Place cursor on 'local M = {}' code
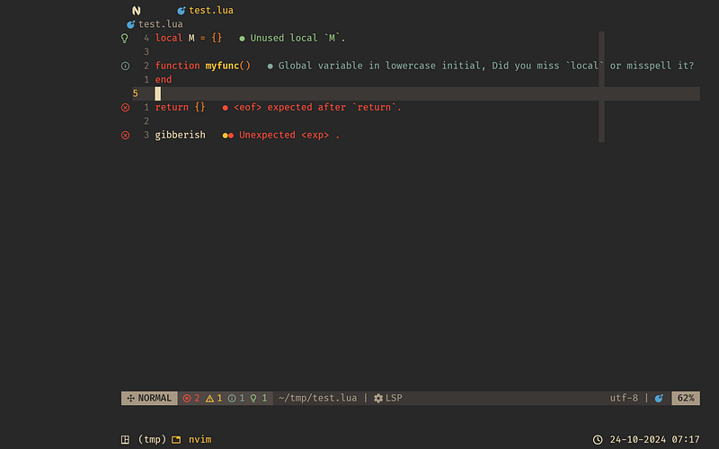719x449 pixels. click(189, 38)
